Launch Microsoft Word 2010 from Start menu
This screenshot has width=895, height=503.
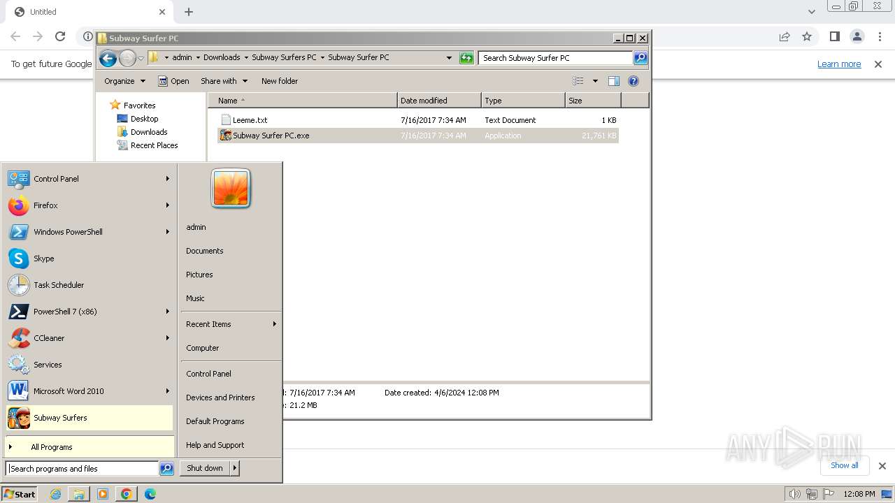(x=89, y=391)
